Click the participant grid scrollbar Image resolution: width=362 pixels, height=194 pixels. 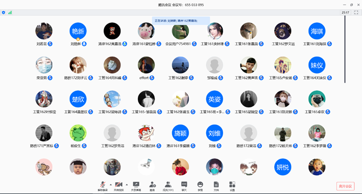pos(345,49)
